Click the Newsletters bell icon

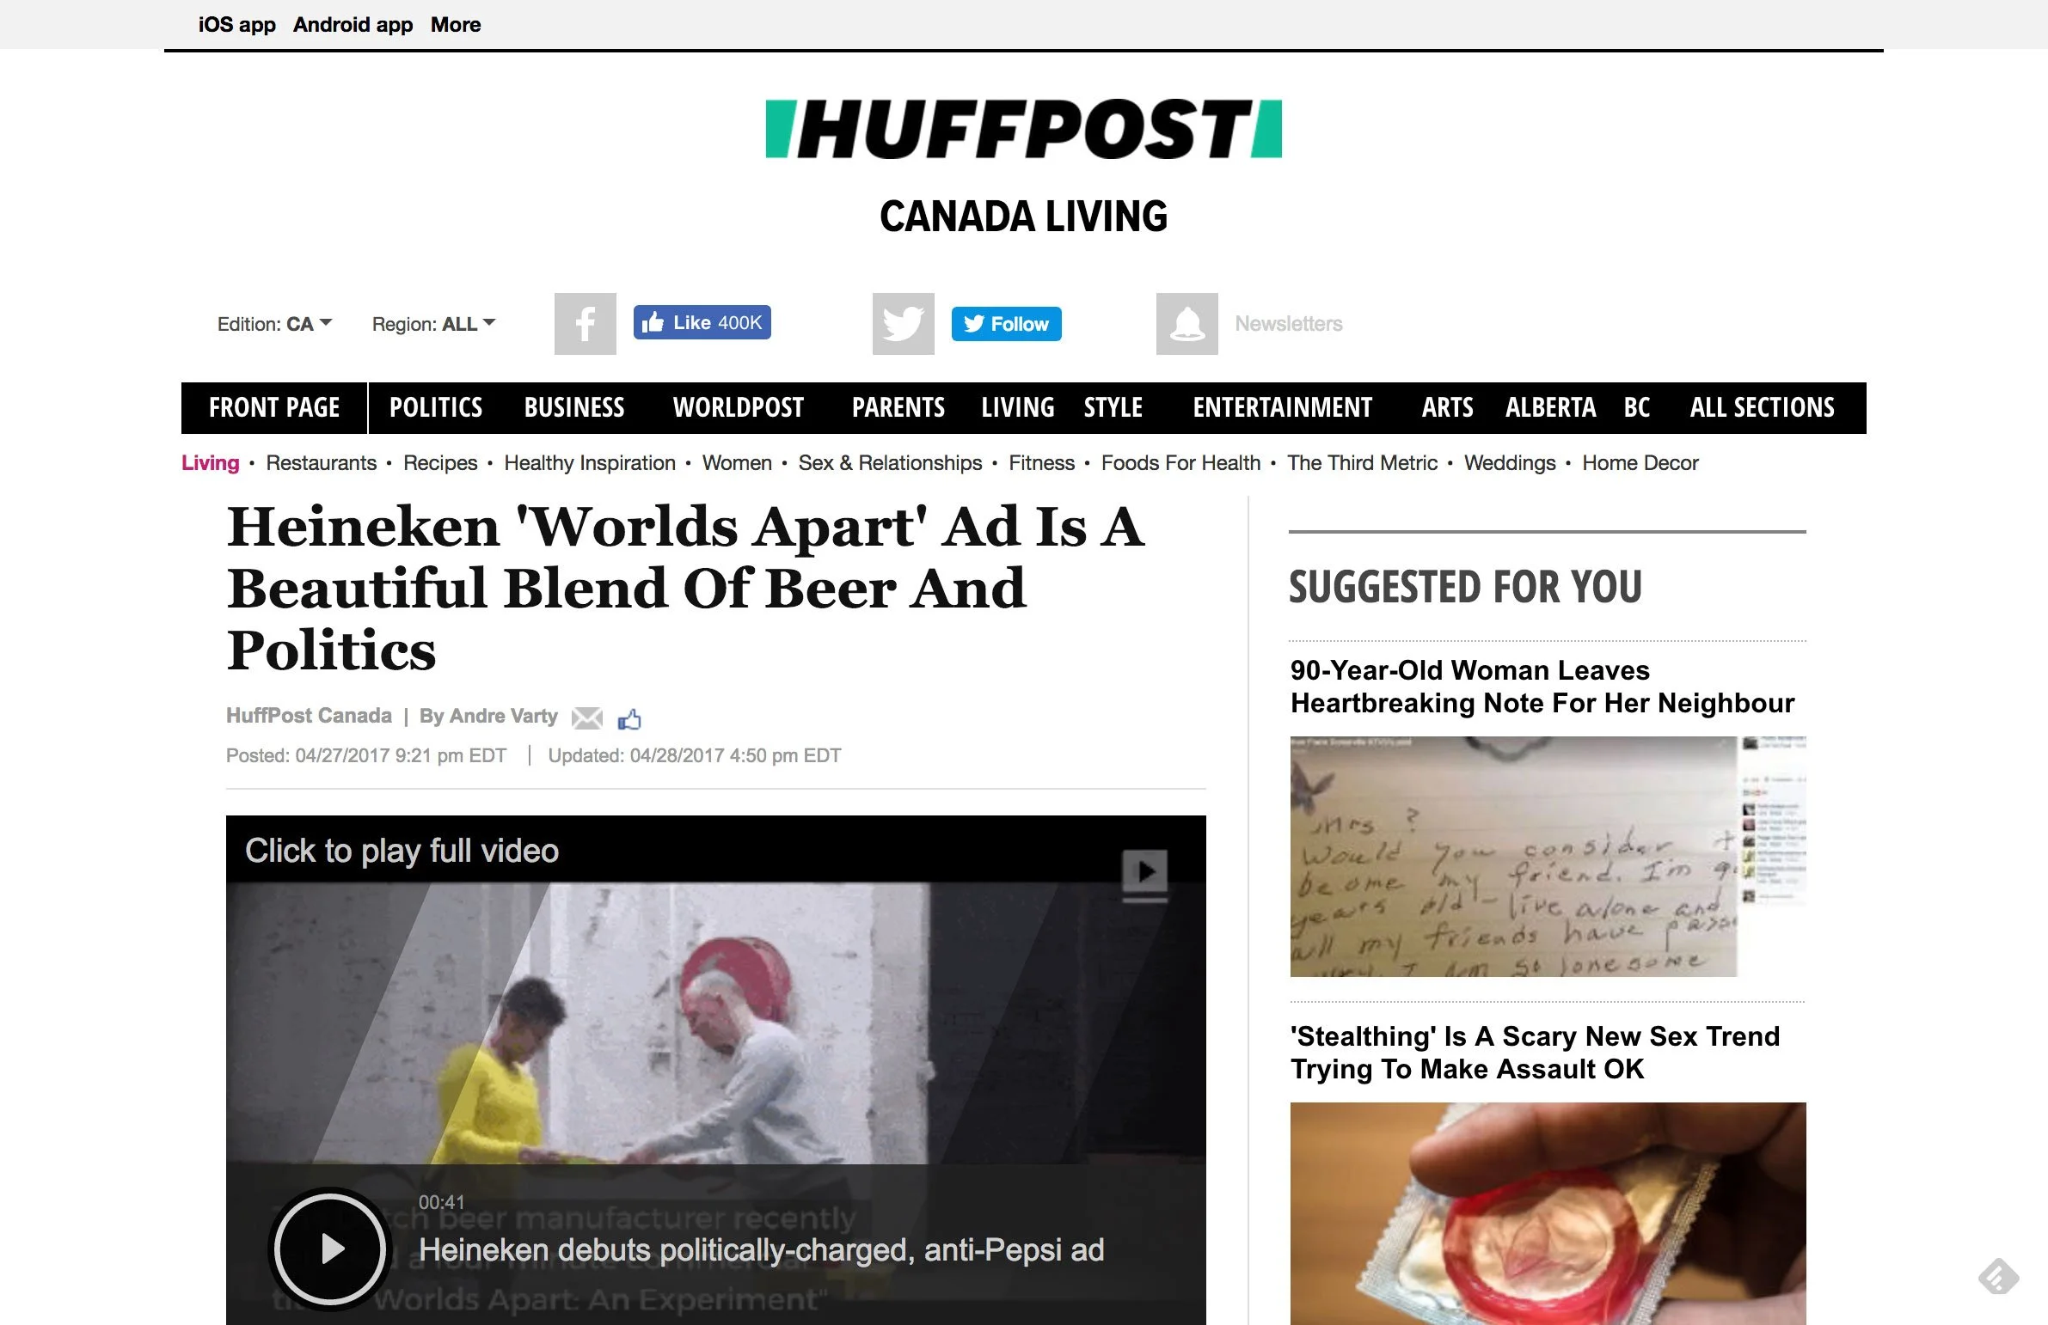click(x=1187, y=324)
